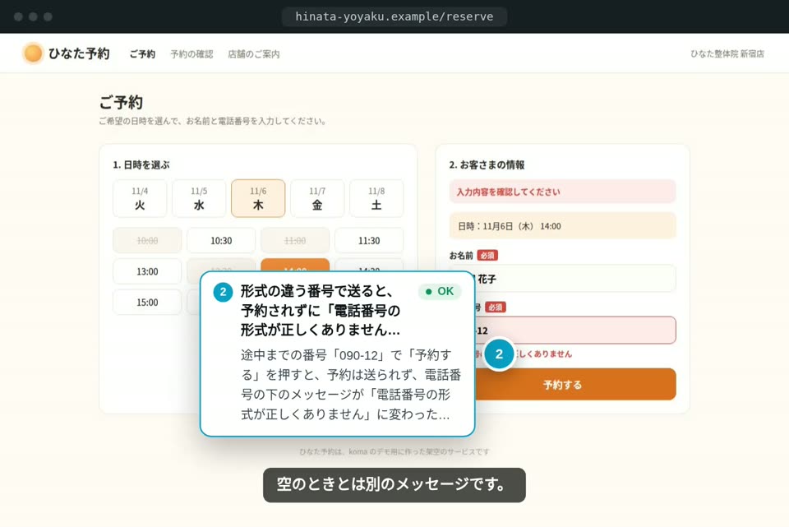Open the 店舗のご案内 nav tab
Image resolution: width=789 pixels, height=527 pixels.
click(254, 54)
